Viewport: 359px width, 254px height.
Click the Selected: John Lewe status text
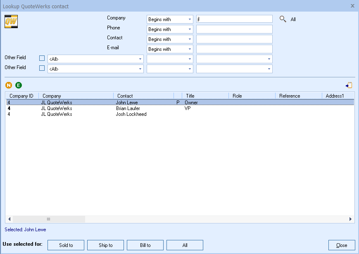tap(26, 230)
